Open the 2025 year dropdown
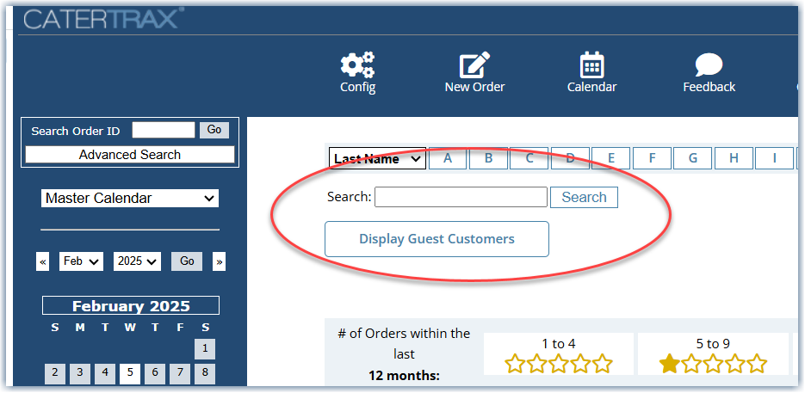 pyautogui.click(x=137, y=261)
